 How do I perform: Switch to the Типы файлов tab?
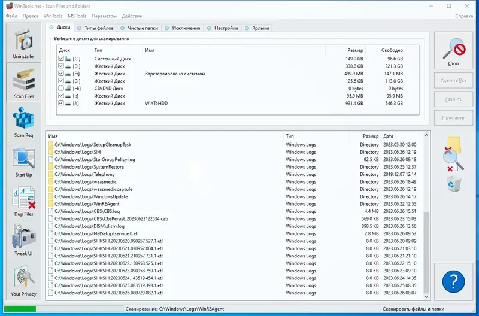pos(95,28)
